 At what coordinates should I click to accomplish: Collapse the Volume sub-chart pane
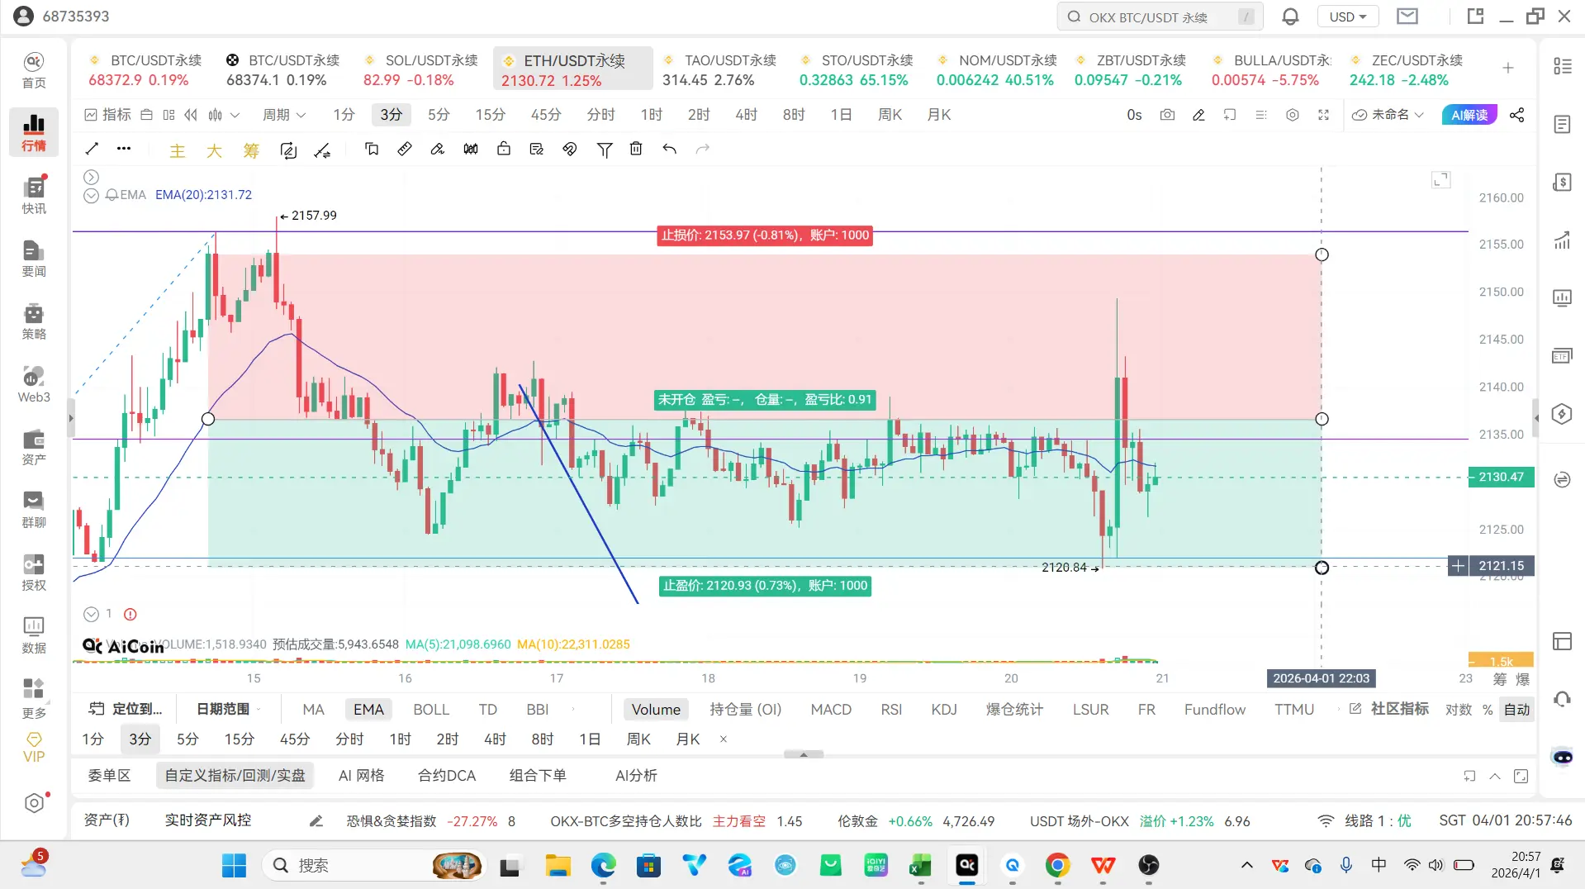point(91,614)
